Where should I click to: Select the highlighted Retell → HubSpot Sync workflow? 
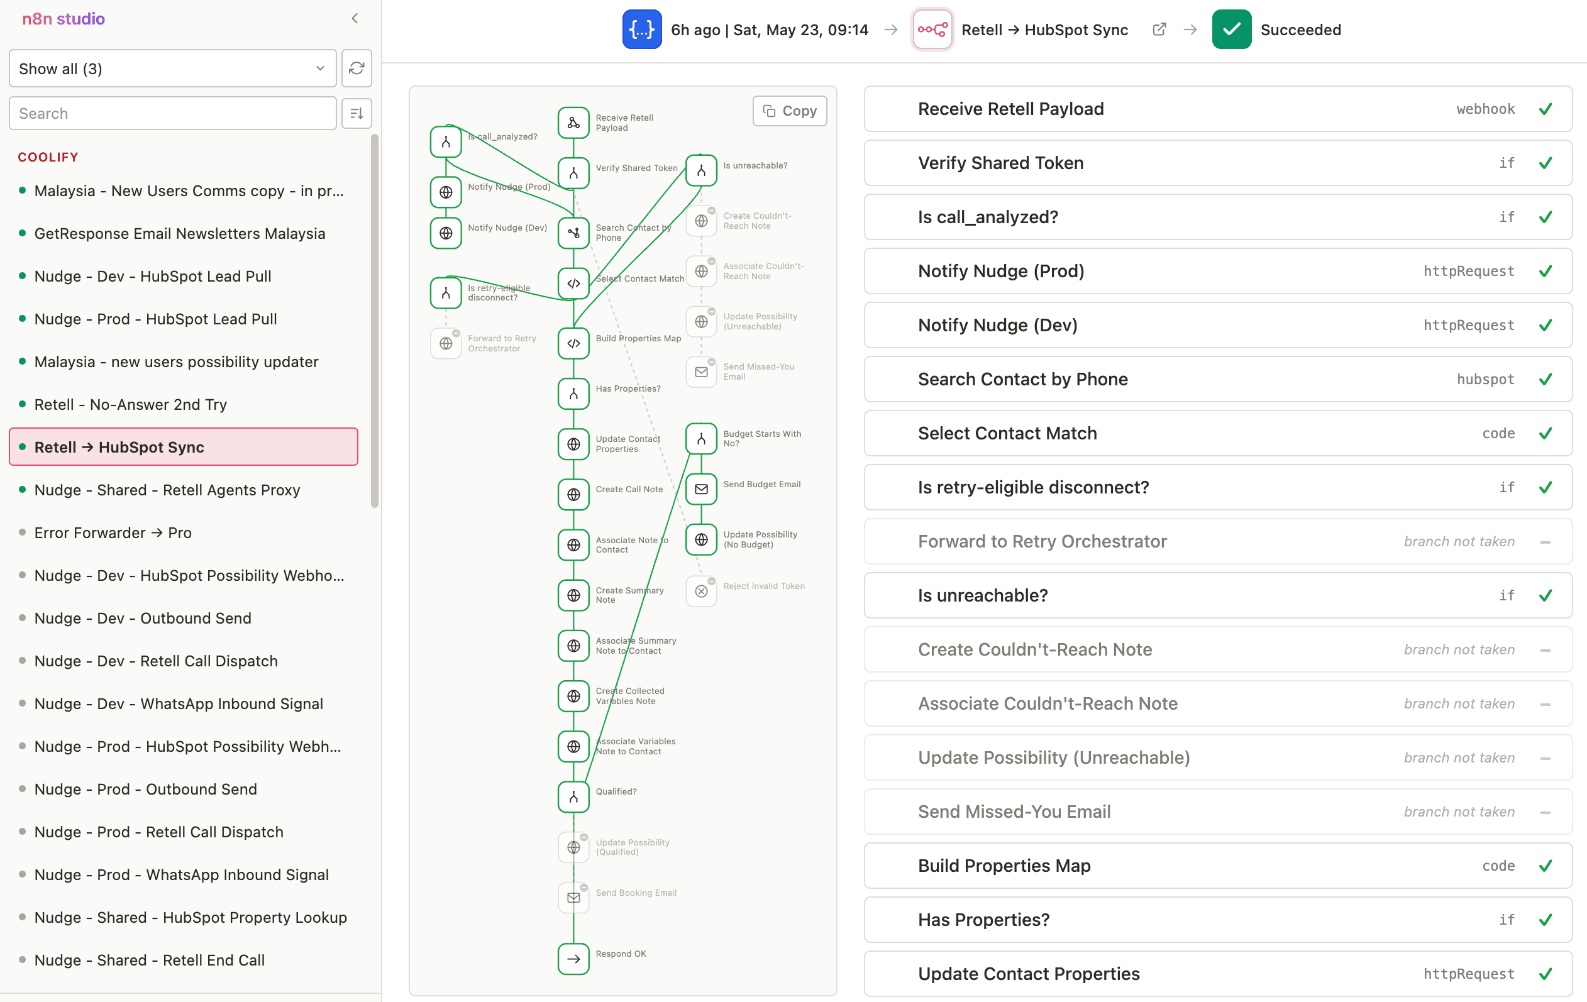[183, 448]
